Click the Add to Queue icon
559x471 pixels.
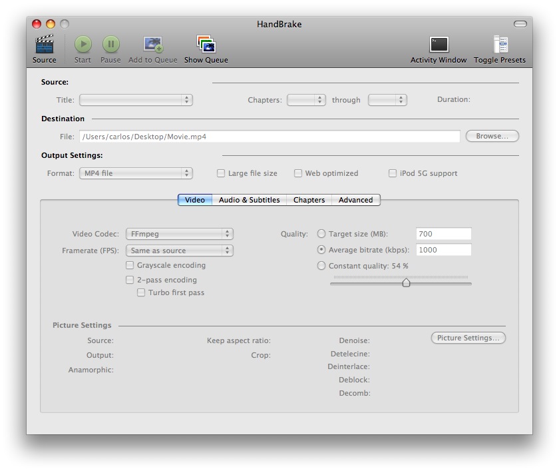(153, 44)
